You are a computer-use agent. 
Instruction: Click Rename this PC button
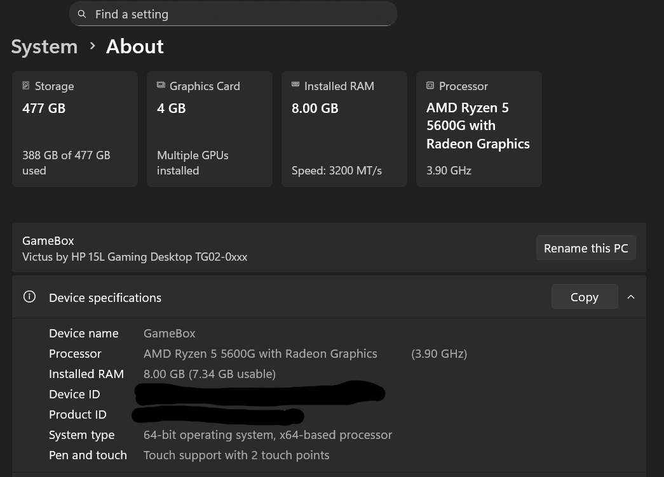(x=586, y=248)
